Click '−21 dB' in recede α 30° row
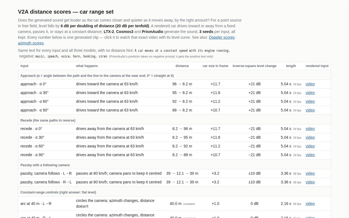Screen dimensions: 349x218 tap(254, 137)
